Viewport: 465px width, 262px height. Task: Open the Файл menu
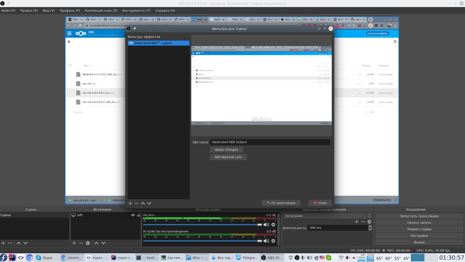[8, 11]
